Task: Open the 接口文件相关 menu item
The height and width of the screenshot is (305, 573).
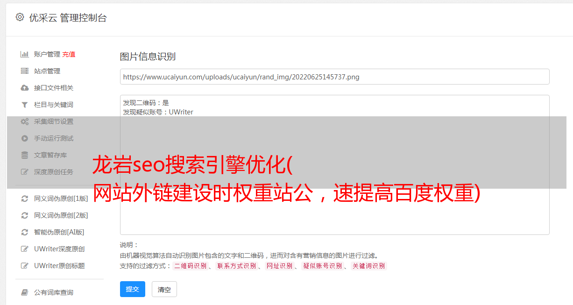Action: pos(54,88)
